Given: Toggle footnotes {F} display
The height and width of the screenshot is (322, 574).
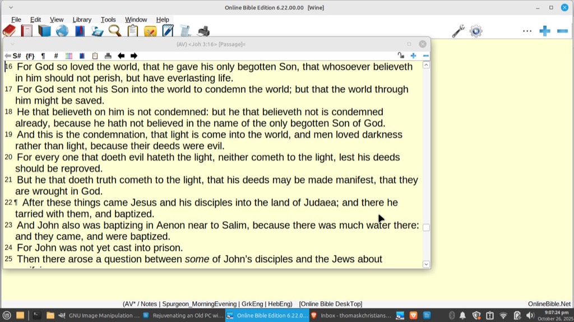Looking at the screenshot, I should (30, 55).
